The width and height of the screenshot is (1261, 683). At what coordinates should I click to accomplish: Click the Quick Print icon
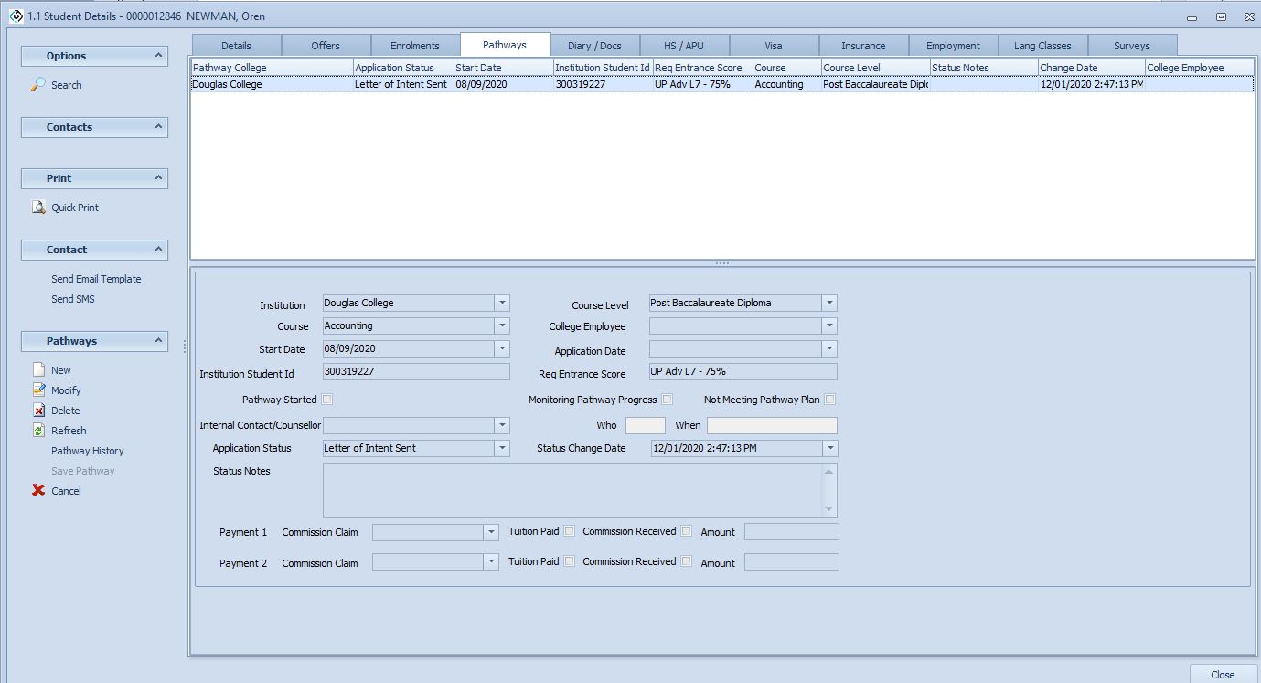point(38,208)
